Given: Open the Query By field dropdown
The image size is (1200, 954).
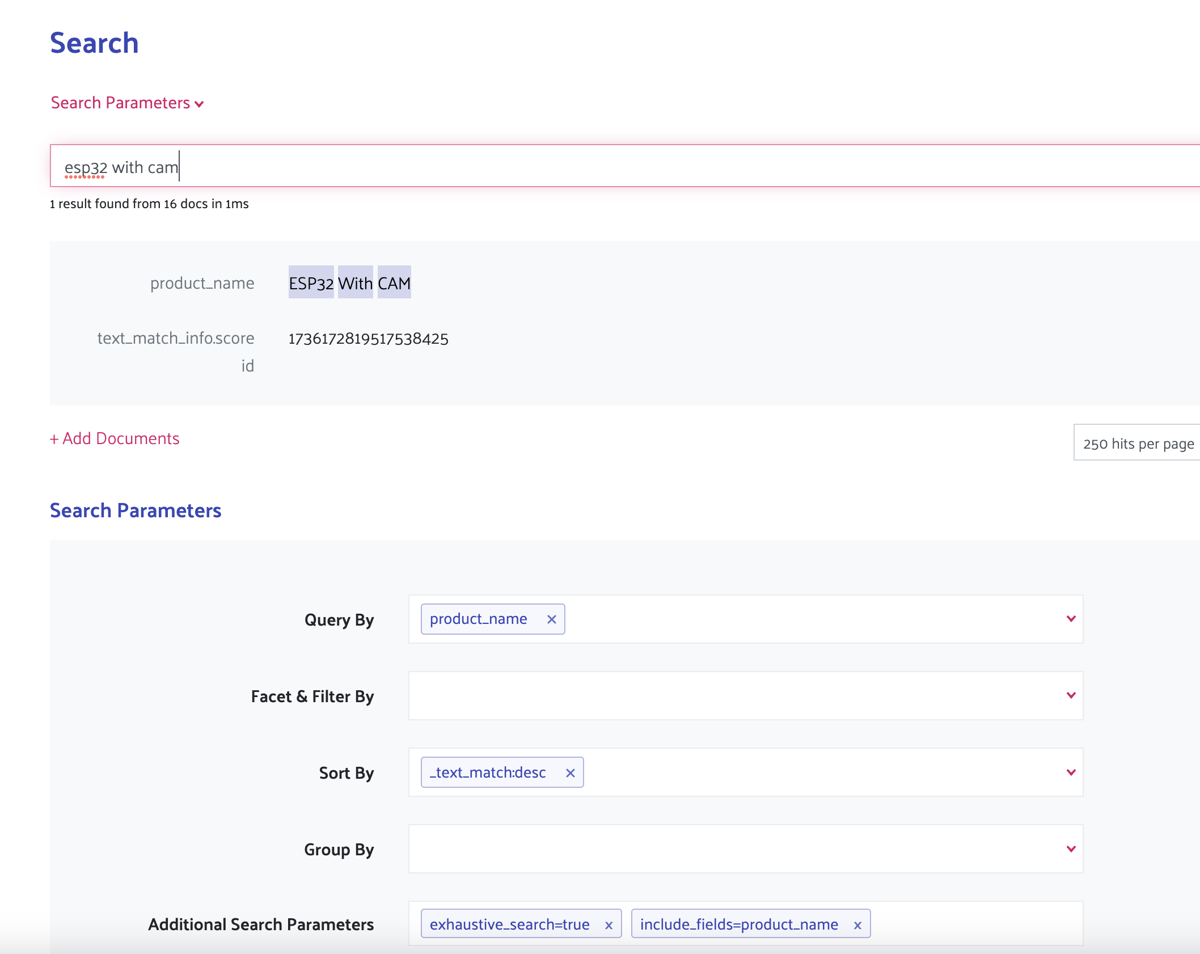Looking at the screenshot, I should [x=1070, y=619].
